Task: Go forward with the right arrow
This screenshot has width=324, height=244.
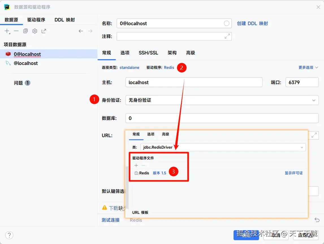Action: 90,31
